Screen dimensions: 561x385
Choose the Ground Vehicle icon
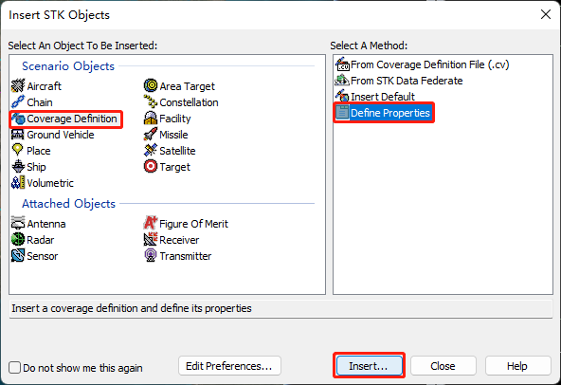(x=18, y=135)
